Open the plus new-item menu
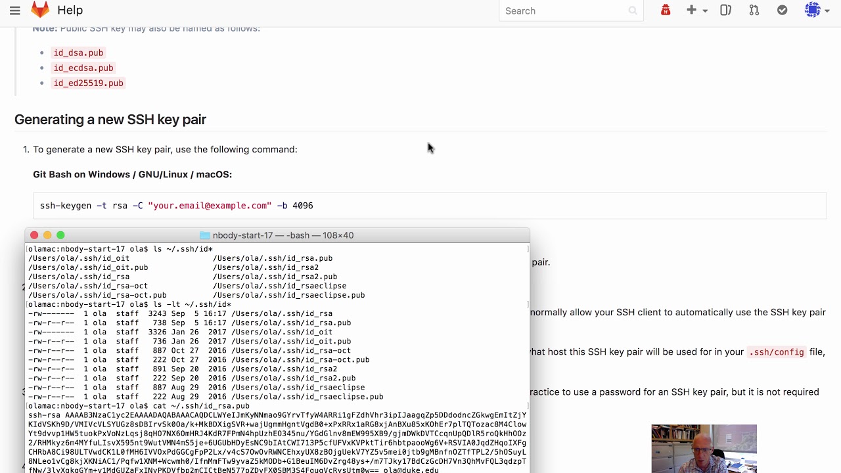This screenshot has height=473, width=841. (696, 11)
